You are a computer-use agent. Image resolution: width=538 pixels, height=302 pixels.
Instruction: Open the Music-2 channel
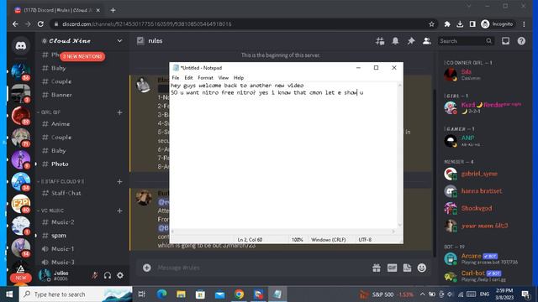click(x=62, y=222)
